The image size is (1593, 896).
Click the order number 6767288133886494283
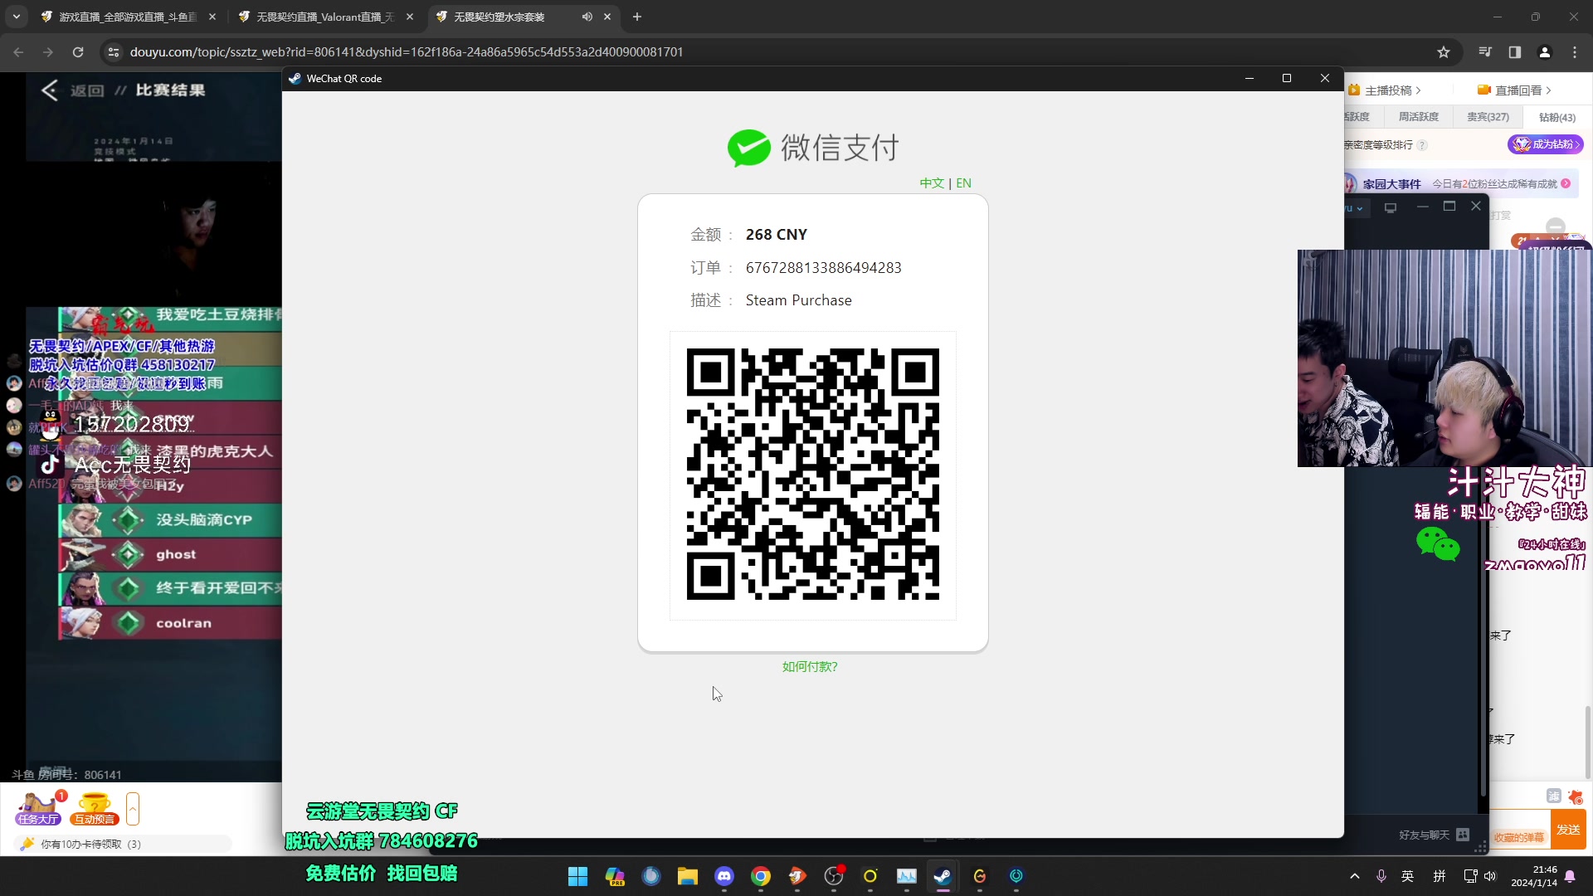tap(823, 267)
